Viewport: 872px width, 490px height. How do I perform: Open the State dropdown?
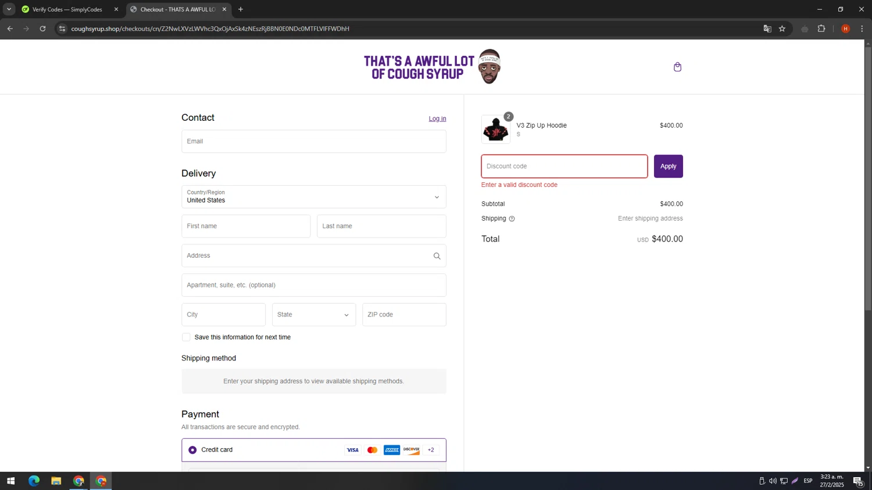tap(314, 315)
